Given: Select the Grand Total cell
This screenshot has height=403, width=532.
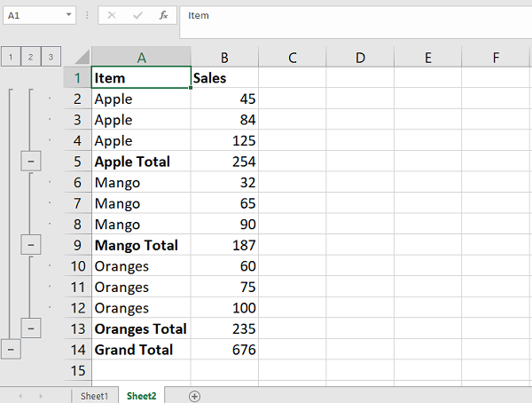Looking at the screenshot, I should 134,350.
